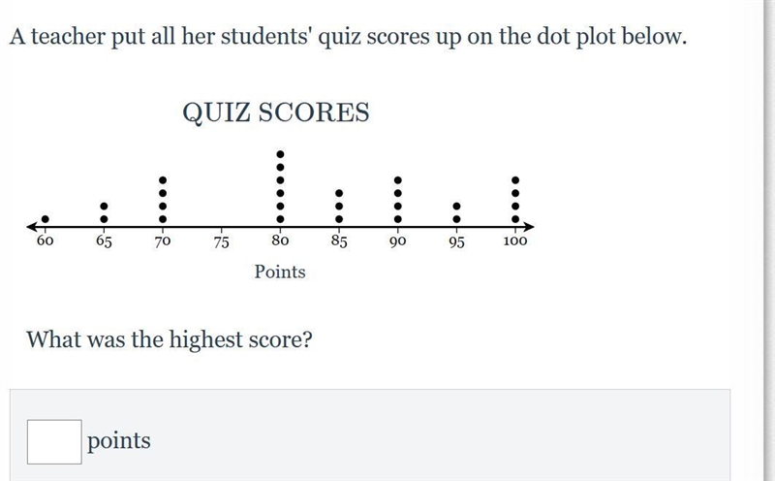Select the 60 label on the axis
775x481 pixels.
coord(45,240)
